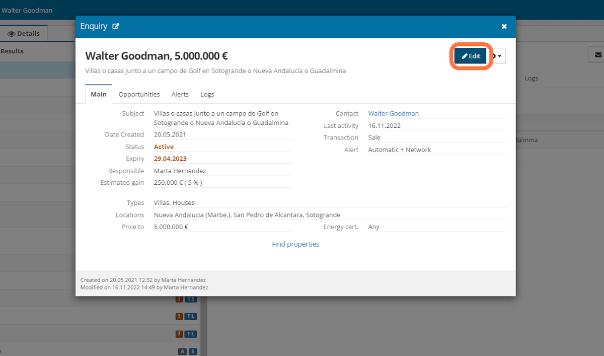
Task: Click the blue S badge beside A
Action: pos(192,351)
